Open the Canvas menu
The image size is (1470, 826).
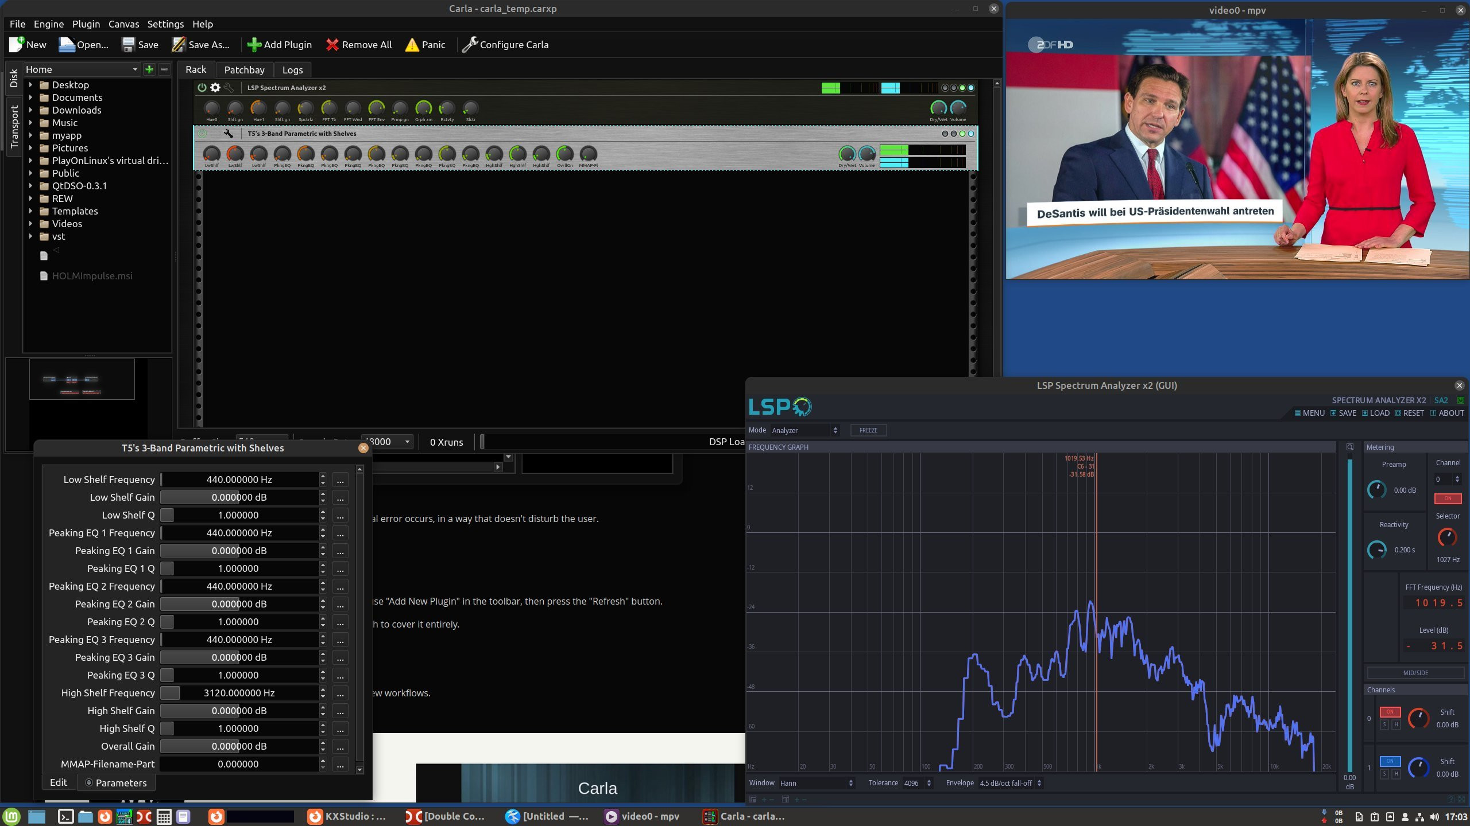[123, 24]
